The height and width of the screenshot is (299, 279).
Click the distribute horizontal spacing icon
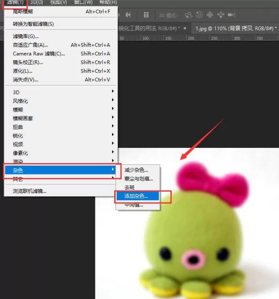pos(128,15)
